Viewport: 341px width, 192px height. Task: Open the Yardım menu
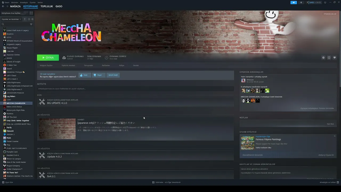[40, 2]
